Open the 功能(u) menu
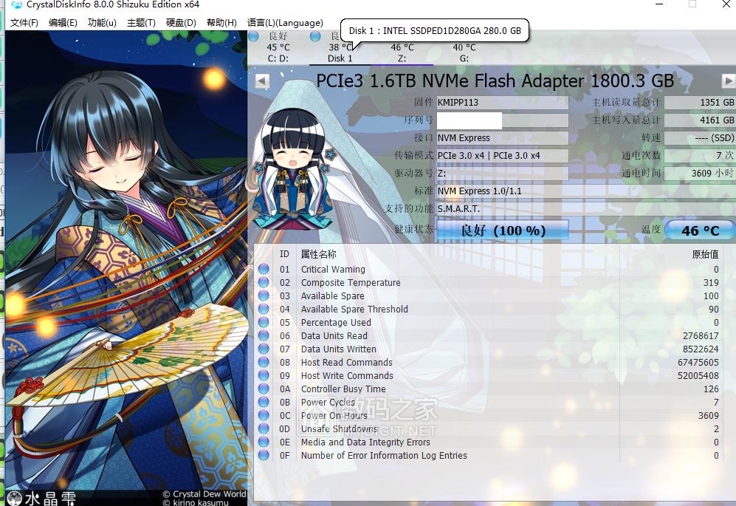Screen dimensions: 736x506 [102, 23]
